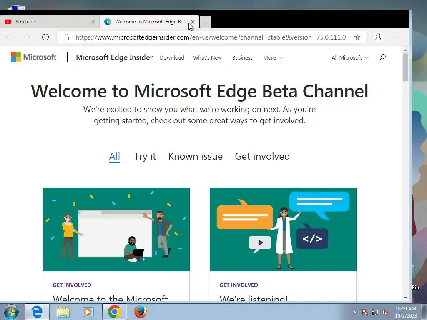Click the page scrollbar up arrow
The height and width of the screenshot is (320, 427).
(405, 50)
